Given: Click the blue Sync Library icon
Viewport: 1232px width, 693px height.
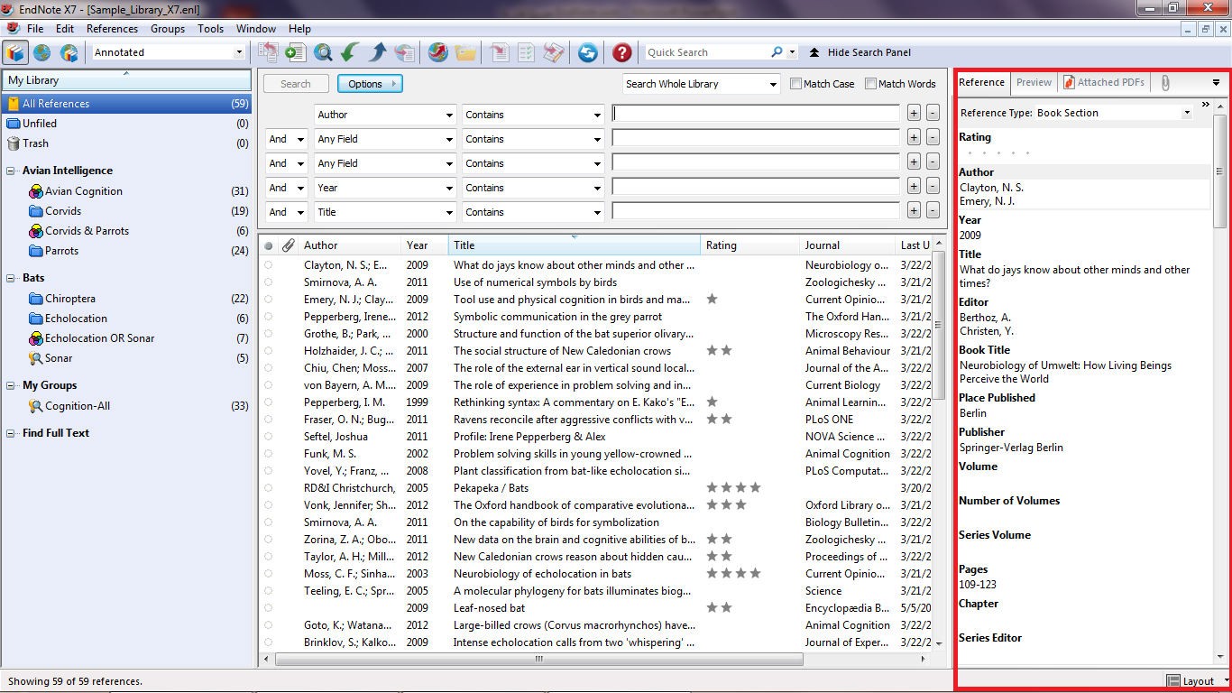Looking at the screenshot, I should 588,52.
